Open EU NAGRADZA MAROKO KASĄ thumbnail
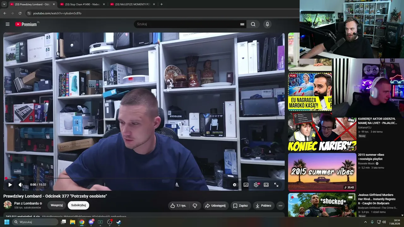Viewport: 404px width, 227px height. click(x=310, y=92)
